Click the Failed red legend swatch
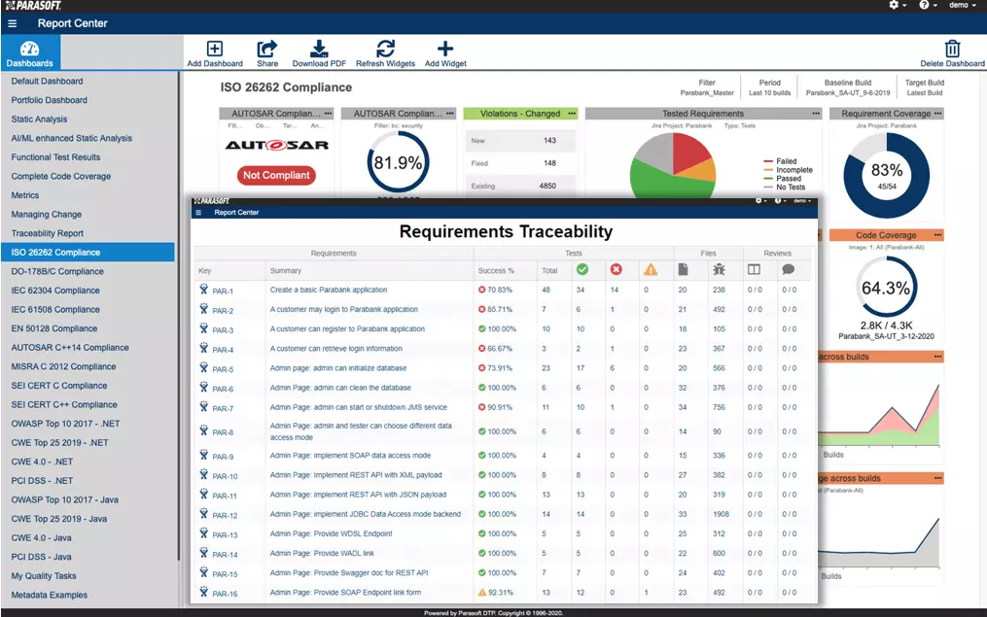Screen dimensions: 987x617 point(768,161)
